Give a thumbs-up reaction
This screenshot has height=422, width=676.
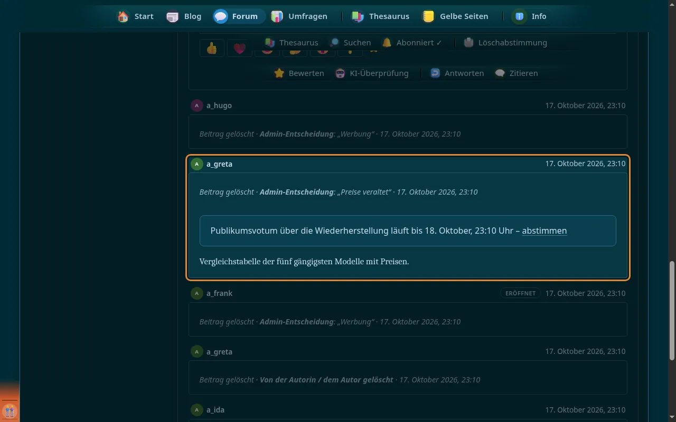pyautogui.click(x=212, y=48)
